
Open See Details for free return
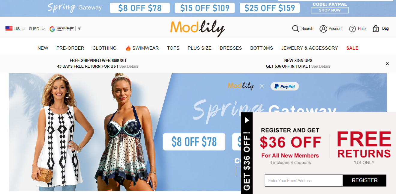tap(129, 66)
